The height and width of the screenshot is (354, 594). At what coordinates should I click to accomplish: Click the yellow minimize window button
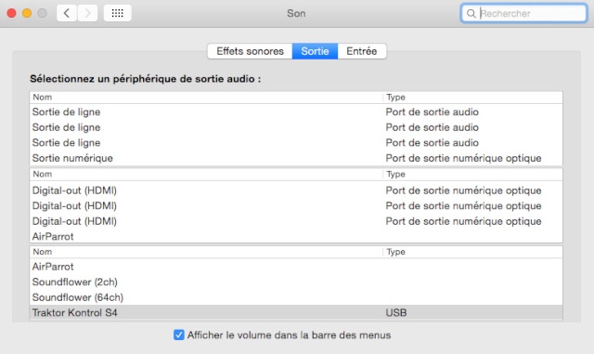[27, 13]
